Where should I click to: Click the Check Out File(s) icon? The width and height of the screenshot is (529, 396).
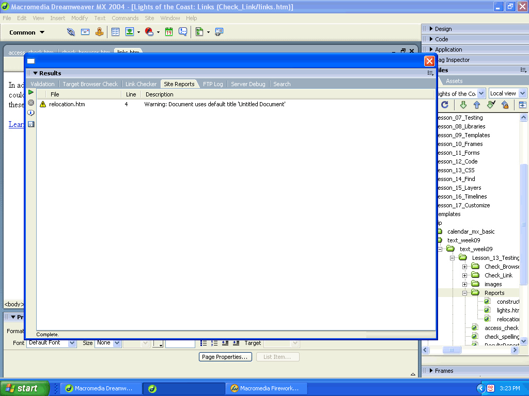click(x=491, y=105)
